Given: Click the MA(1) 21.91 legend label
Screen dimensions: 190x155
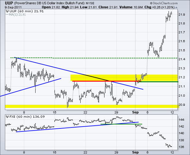Looking at the screenshot, I should point(16,15).
